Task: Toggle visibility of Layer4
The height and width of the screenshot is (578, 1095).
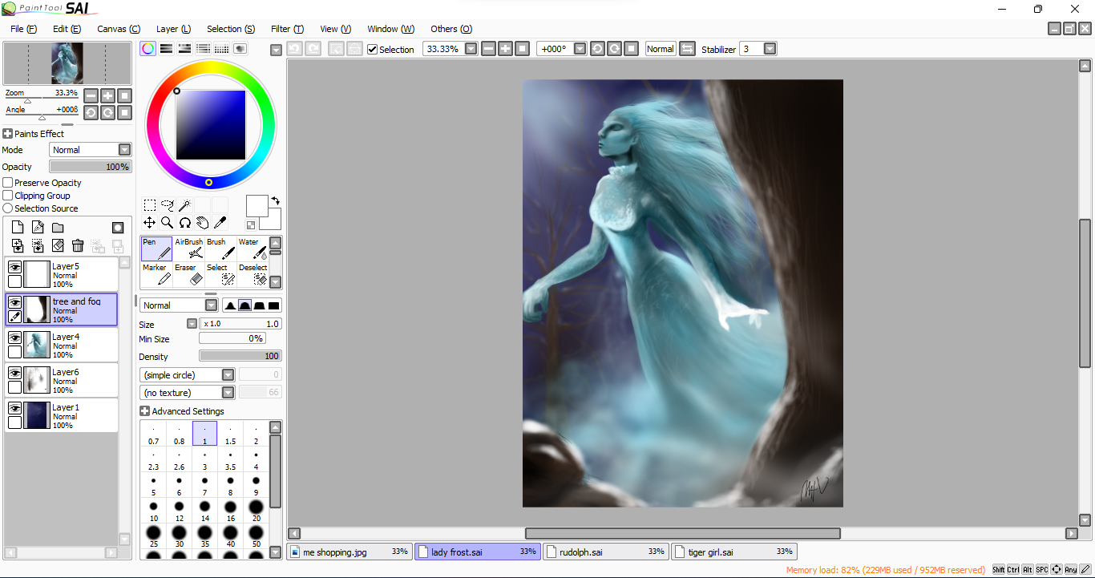Action: (14, 338)
